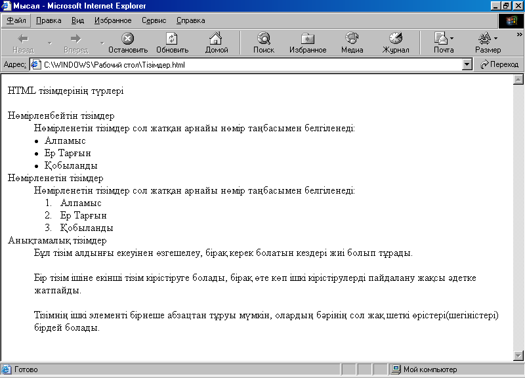This screenshot has width=525, height=378.
Task: Open the Файл menu
Action: (x=16, y=20)
